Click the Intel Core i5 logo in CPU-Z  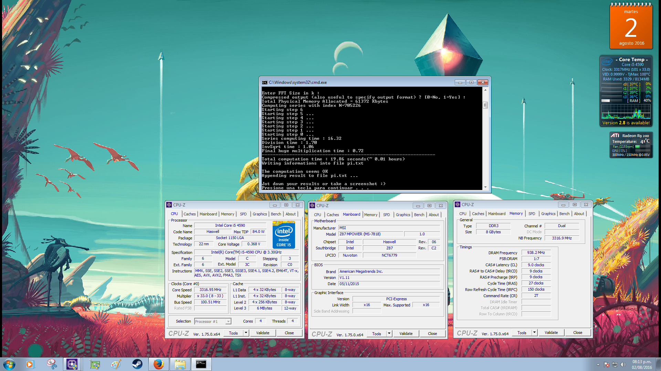pyautogui.click(x=284, y=235)
